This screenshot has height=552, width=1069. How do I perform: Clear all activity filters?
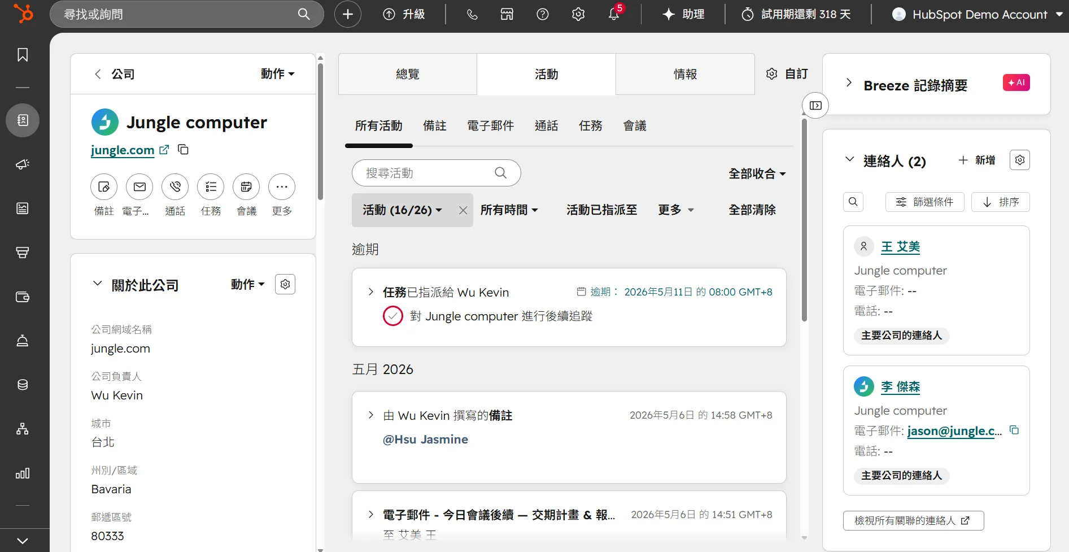pos(752,210)
